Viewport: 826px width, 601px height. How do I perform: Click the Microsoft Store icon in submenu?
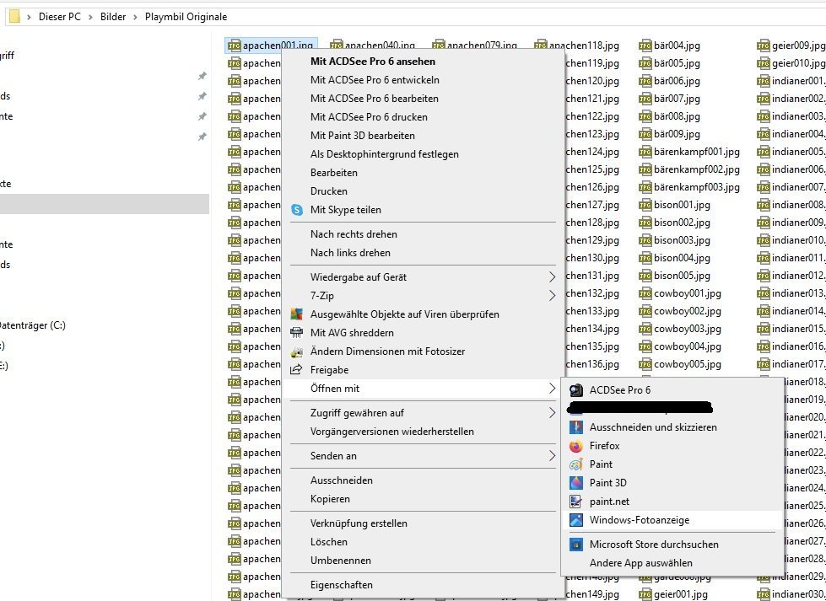point(576,545)
